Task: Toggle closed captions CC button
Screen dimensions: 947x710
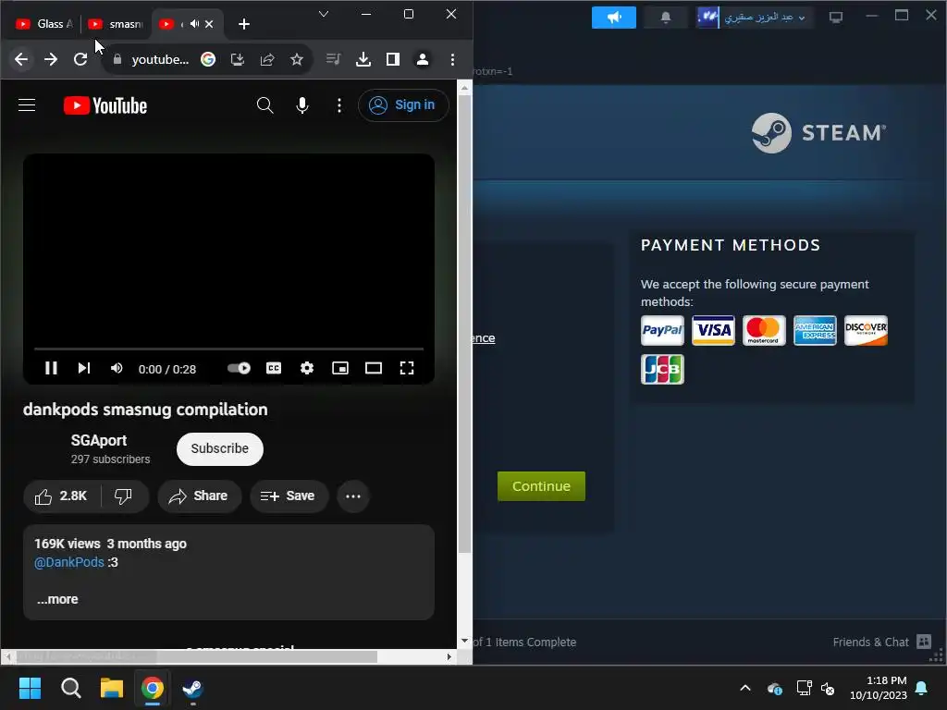Action: (x=274, y=368)
